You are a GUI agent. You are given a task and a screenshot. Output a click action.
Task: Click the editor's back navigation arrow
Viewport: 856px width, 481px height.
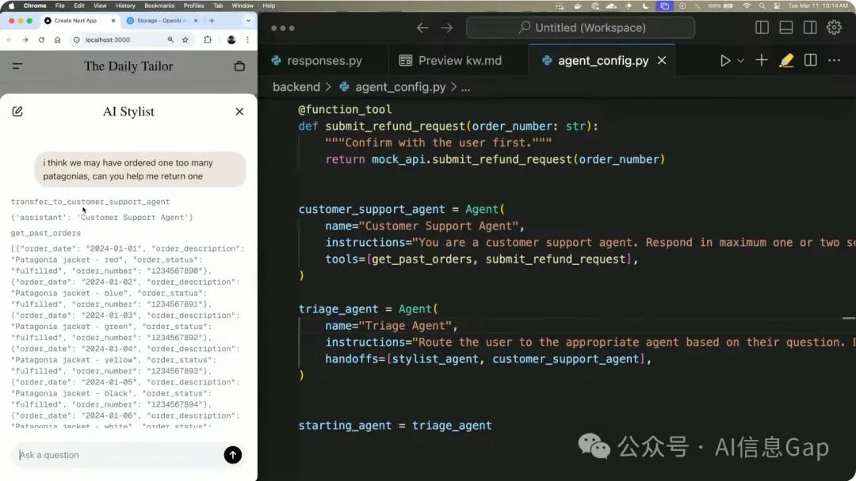tap(422, 27)
